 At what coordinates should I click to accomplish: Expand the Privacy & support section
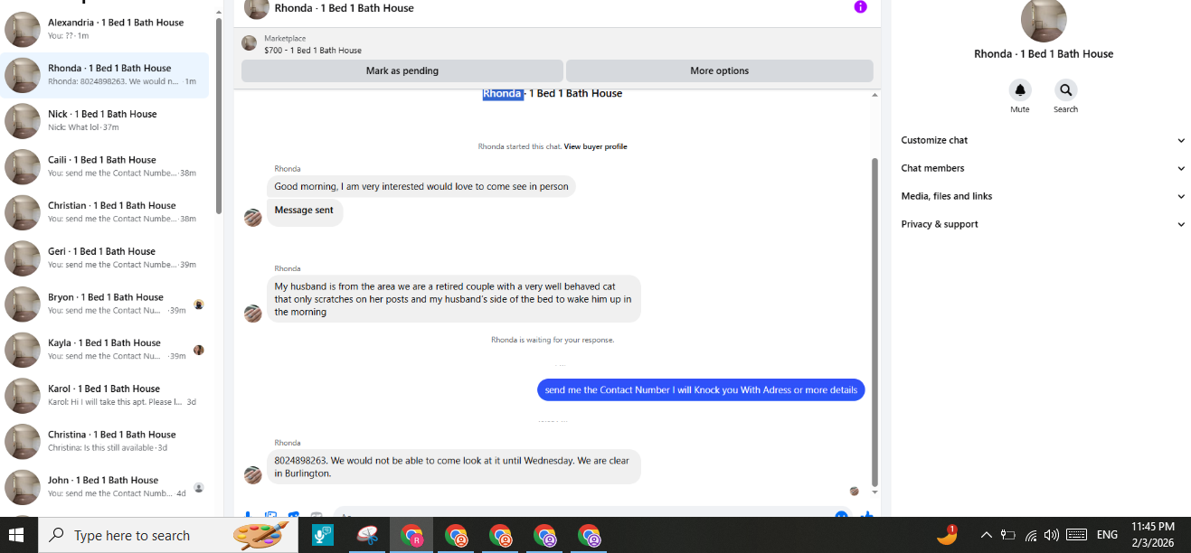(x=1043, y=224)
